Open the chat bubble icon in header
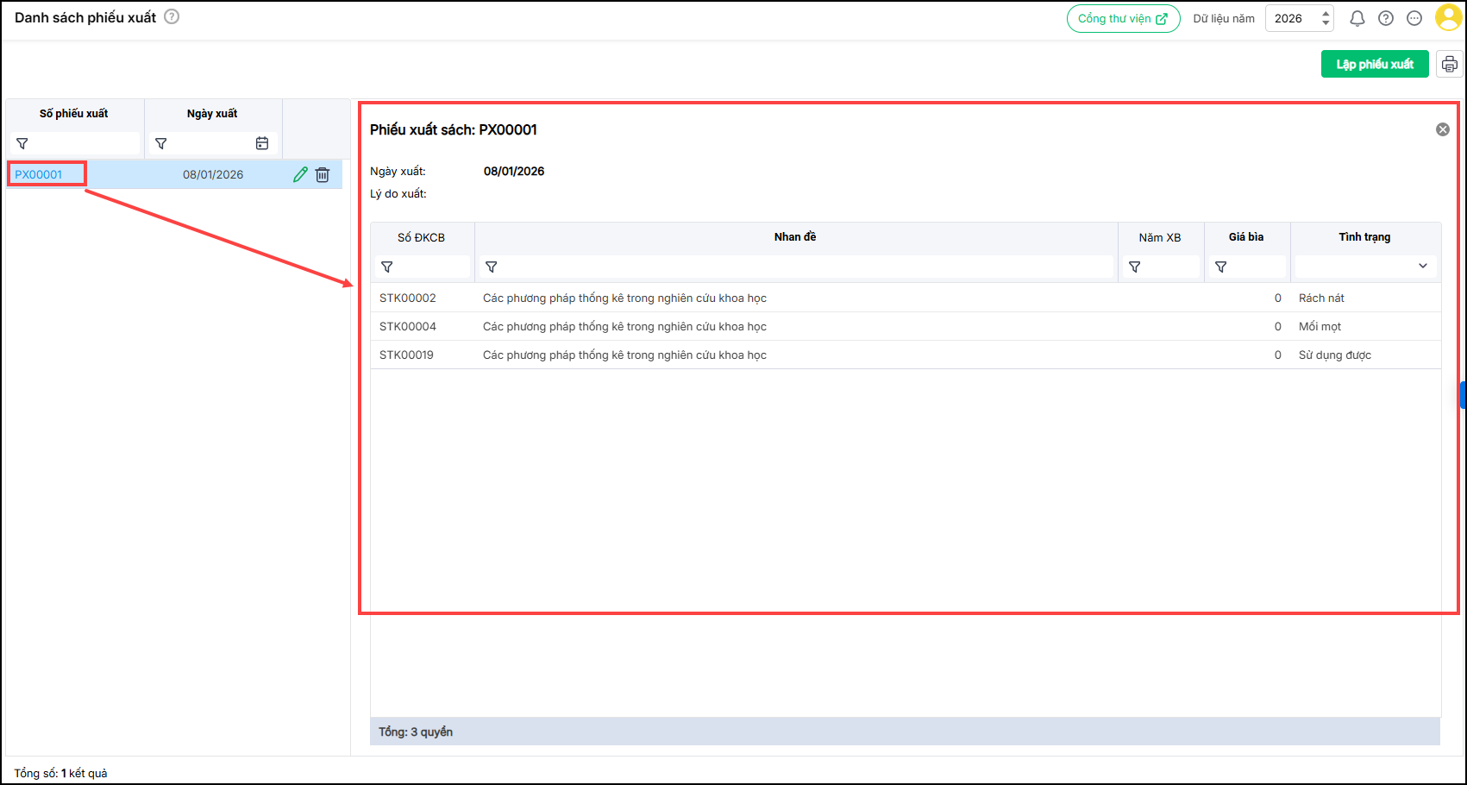 [1414, 18]
